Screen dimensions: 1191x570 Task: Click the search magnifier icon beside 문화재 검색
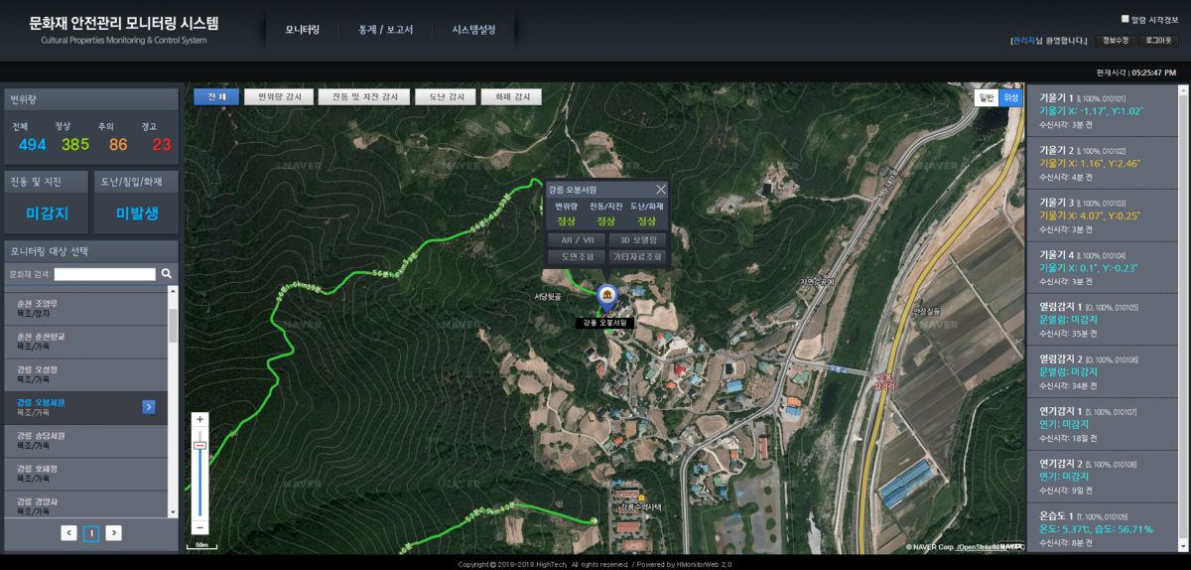tap(167, 273)
